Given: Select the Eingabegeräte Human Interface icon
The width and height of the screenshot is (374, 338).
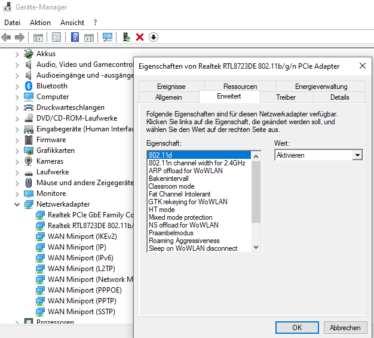Looking at the screenshot, I should [29, 129].
